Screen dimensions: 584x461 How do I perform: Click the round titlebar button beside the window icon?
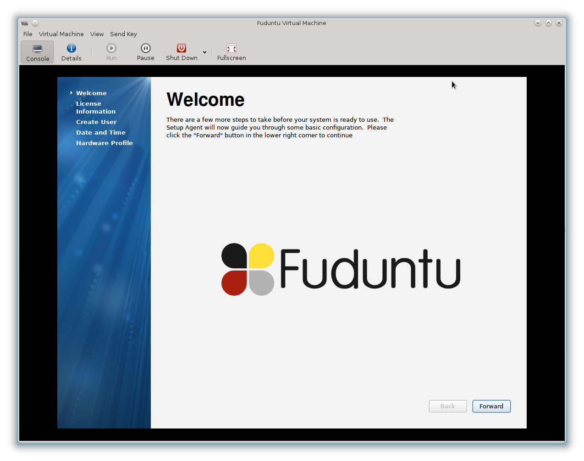[35, 23]
